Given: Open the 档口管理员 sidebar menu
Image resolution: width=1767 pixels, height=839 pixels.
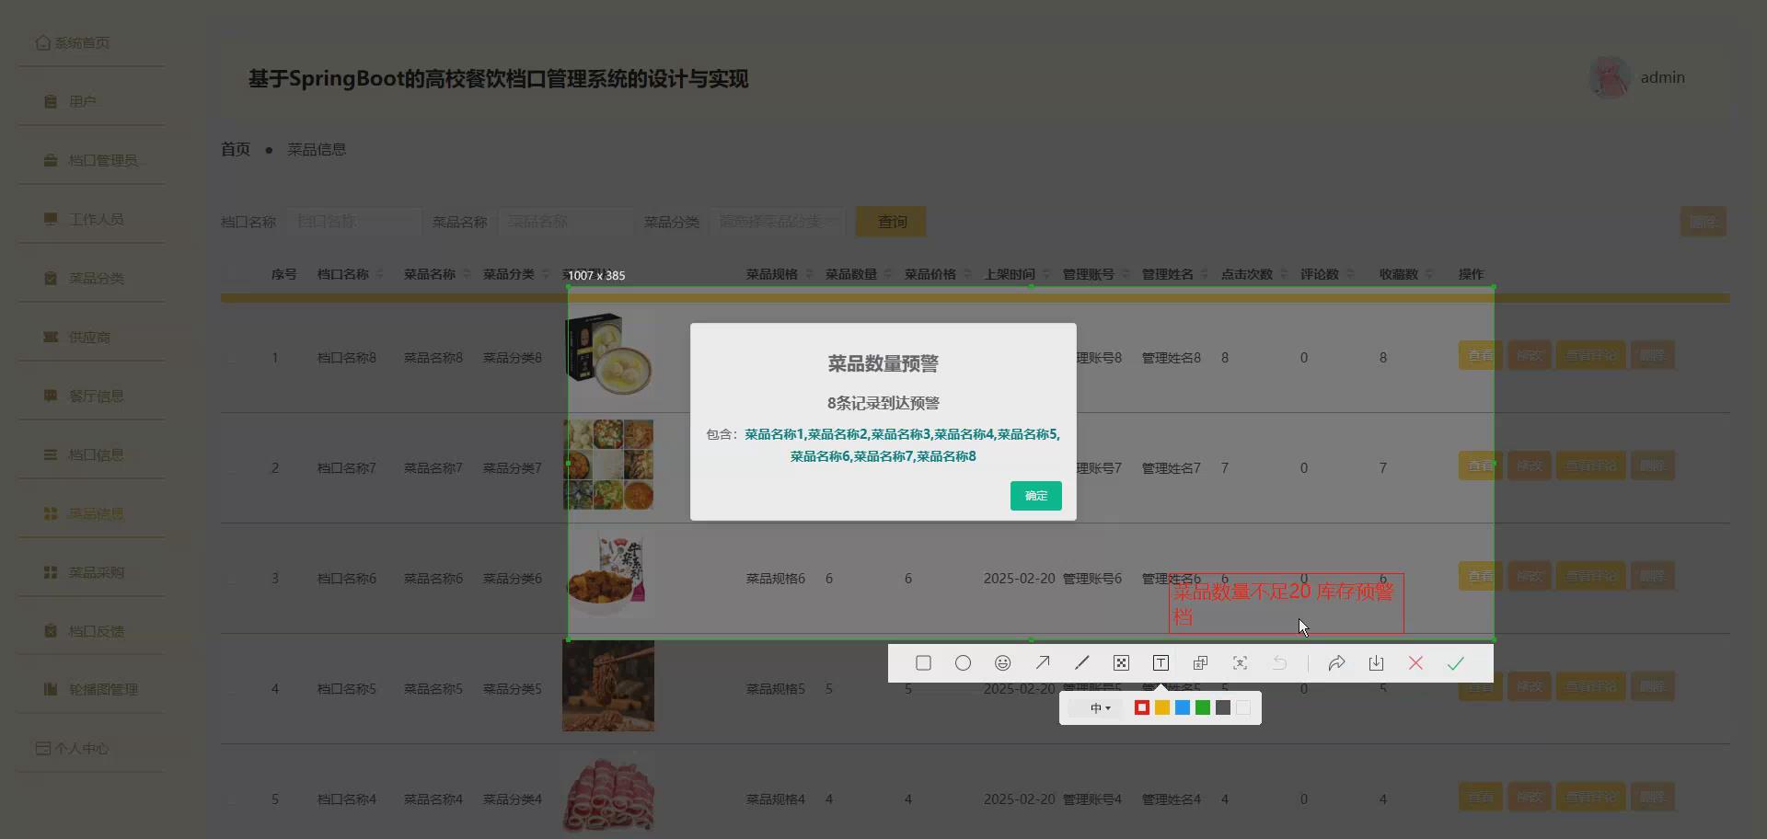Looking at the screenshot, I should (x=92, y=160).
